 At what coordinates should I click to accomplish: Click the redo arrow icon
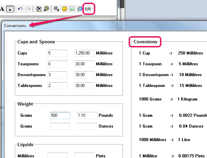coord(28,9)
